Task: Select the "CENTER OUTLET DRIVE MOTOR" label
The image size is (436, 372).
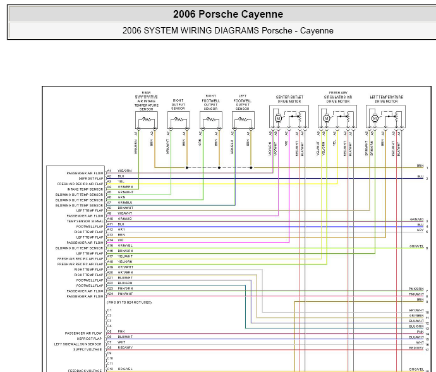Action: [289, 99]
